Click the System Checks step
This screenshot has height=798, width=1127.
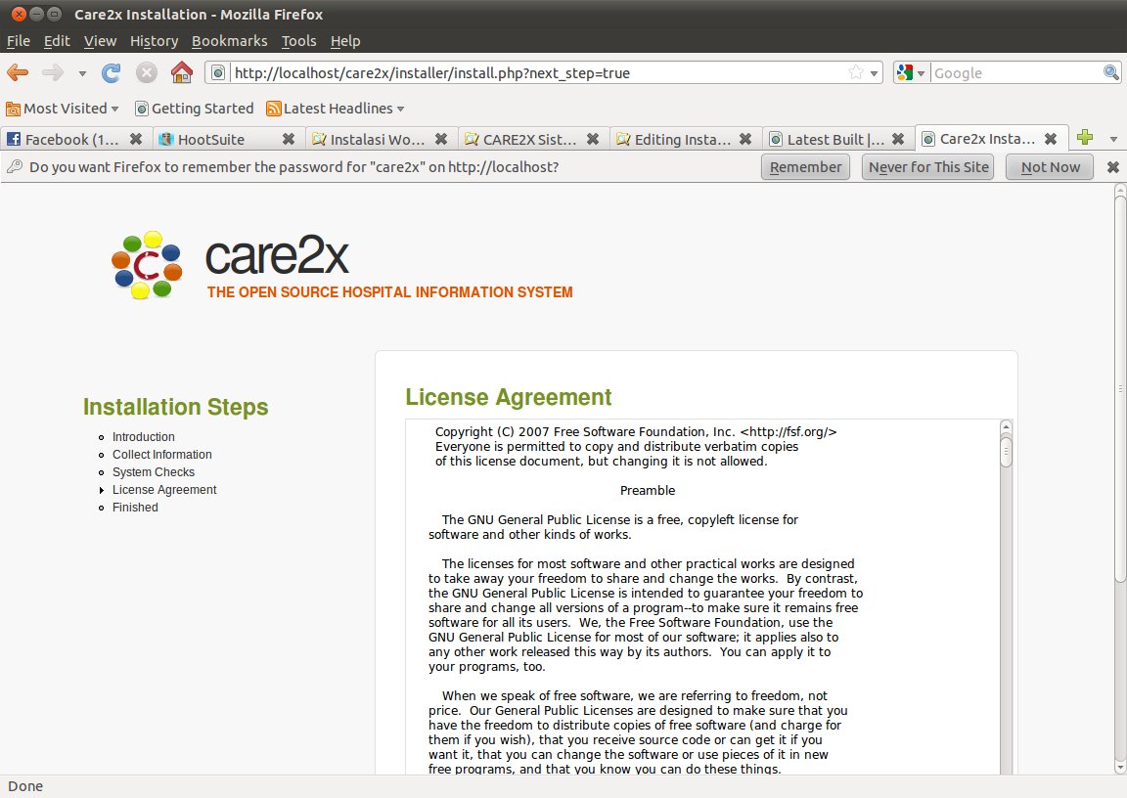(x=153, y=472)
